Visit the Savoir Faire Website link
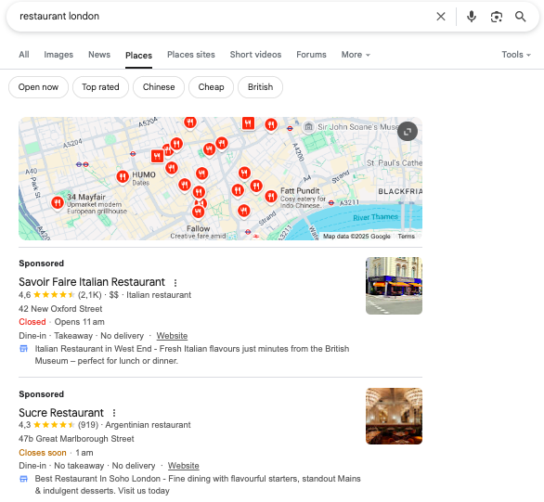This screenshot has height=502, width=544. (x=172, y=336)
